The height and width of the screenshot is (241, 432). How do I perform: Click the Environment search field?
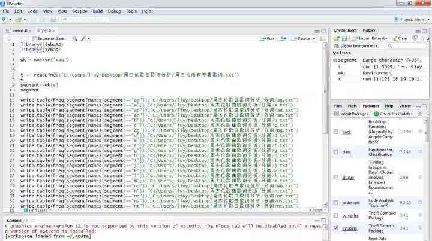click(407, 46)
